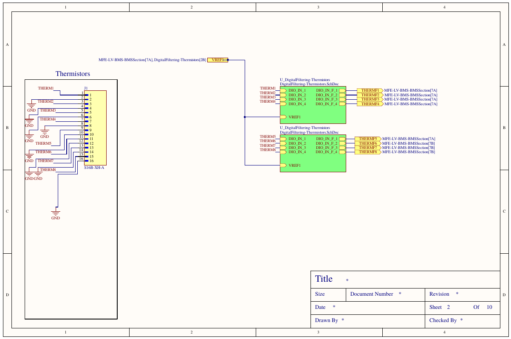Click the THERM2 net label beside connector J1
Screen dimensions: 511x339
[45, 101]
